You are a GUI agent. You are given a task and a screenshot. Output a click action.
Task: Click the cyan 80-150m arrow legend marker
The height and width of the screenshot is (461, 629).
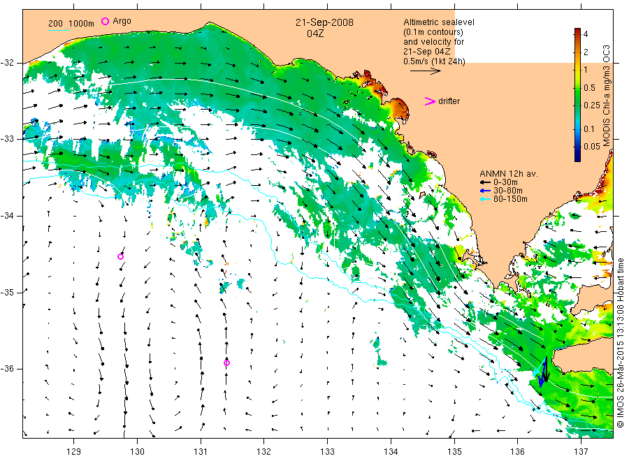click(485, 199)
